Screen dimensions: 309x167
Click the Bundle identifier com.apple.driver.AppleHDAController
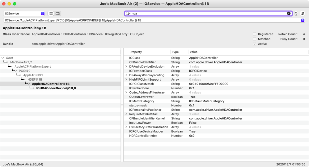pyautogui.click(x=58, y=44)
